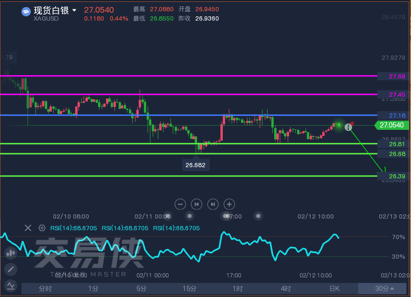Image resolution: width=411 pixels, height=297 pixels.
Task: Open the indicators line-chart icon
Action: pos(10,285)
